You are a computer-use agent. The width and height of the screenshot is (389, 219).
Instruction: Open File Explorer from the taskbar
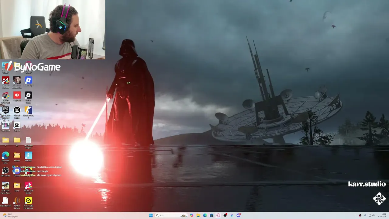(198, 215)
